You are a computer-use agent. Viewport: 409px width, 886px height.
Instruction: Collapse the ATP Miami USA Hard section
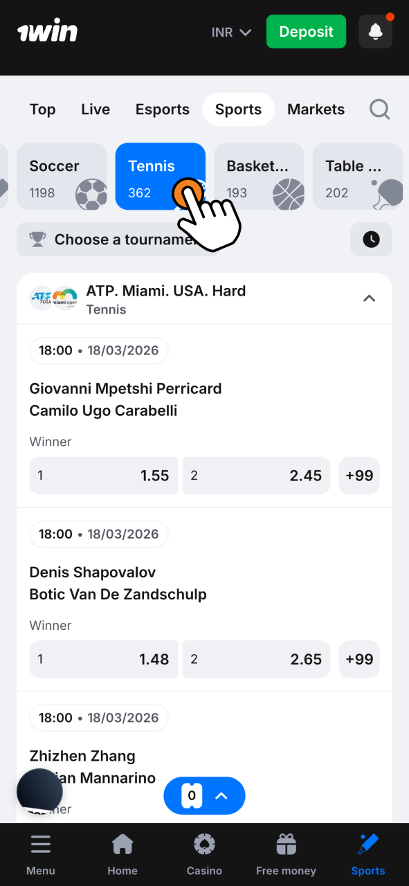pyautogui.click(x=369, y=298)
